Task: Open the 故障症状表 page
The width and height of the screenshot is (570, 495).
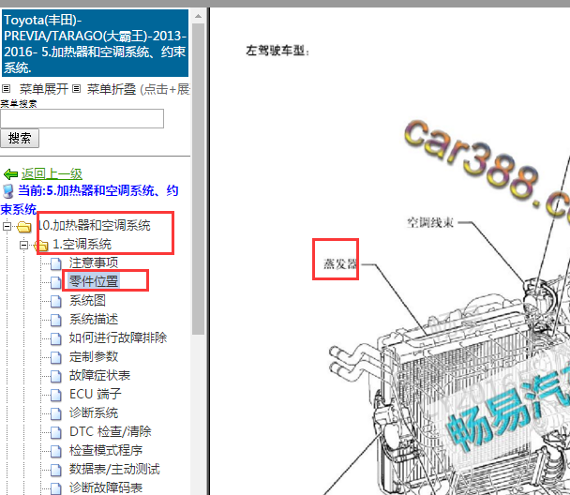Action: click(x=99, y=375)
